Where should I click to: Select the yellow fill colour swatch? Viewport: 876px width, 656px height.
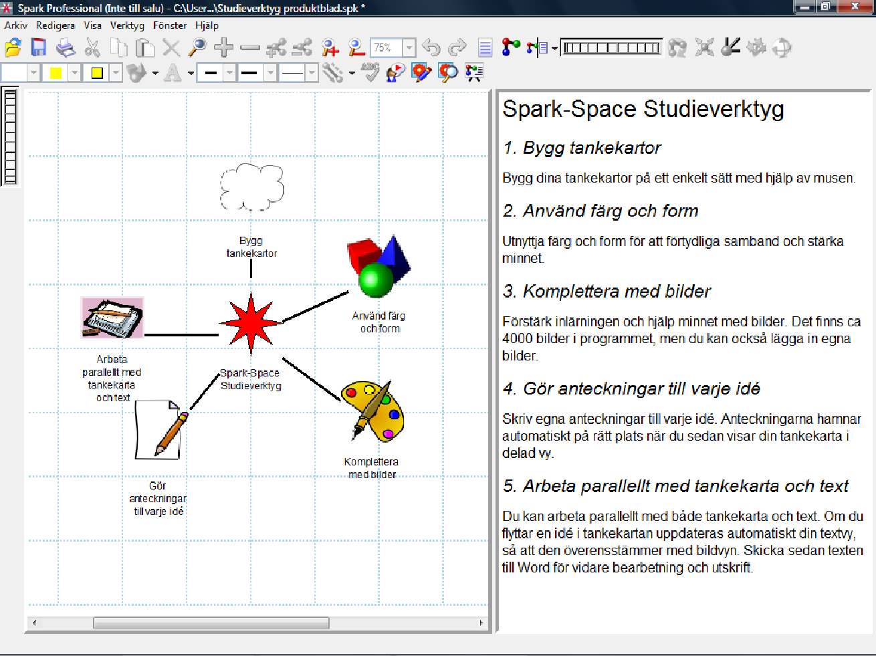[x=56, y=73]
